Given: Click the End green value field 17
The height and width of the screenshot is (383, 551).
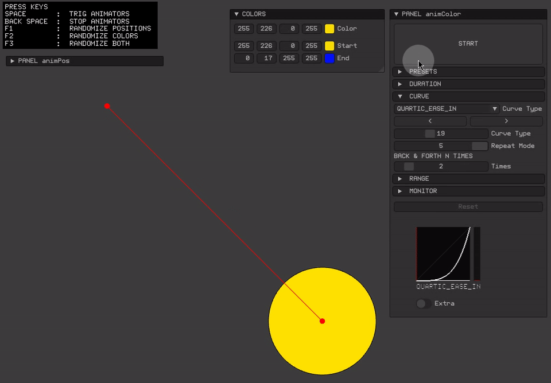Looking at the screenshot, I should [x=266, y=58].
